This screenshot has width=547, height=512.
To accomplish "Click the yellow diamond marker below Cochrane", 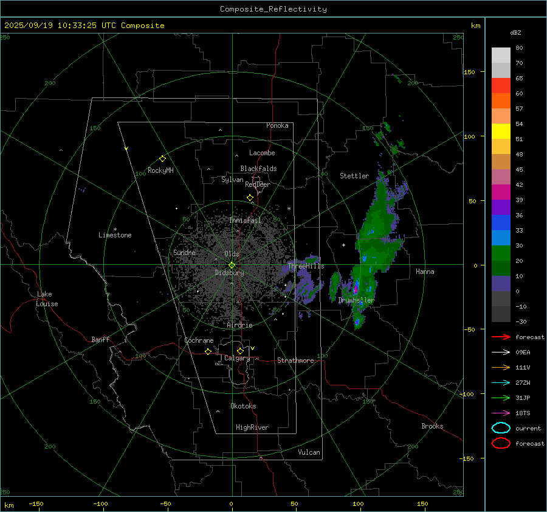I will pyautogui.click(x=208, y=352).
